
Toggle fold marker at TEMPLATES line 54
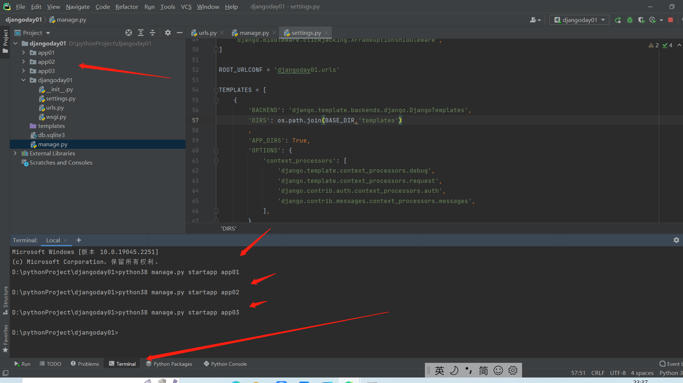tap(216, 90)
